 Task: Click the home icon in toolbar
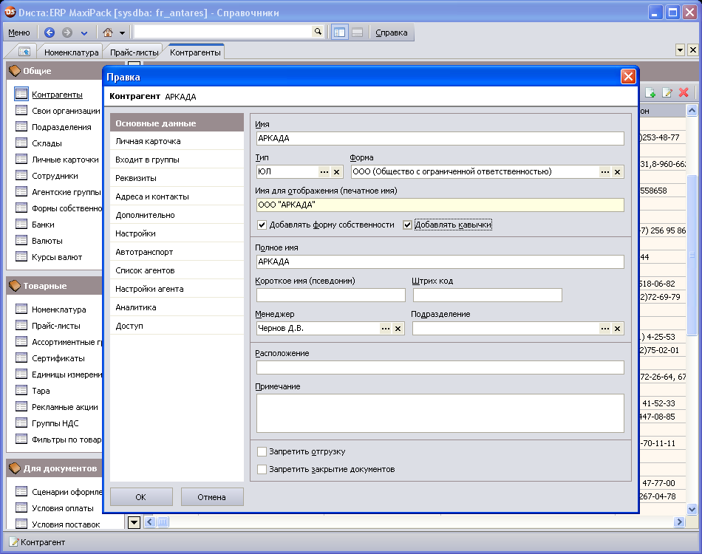point(108,33)
